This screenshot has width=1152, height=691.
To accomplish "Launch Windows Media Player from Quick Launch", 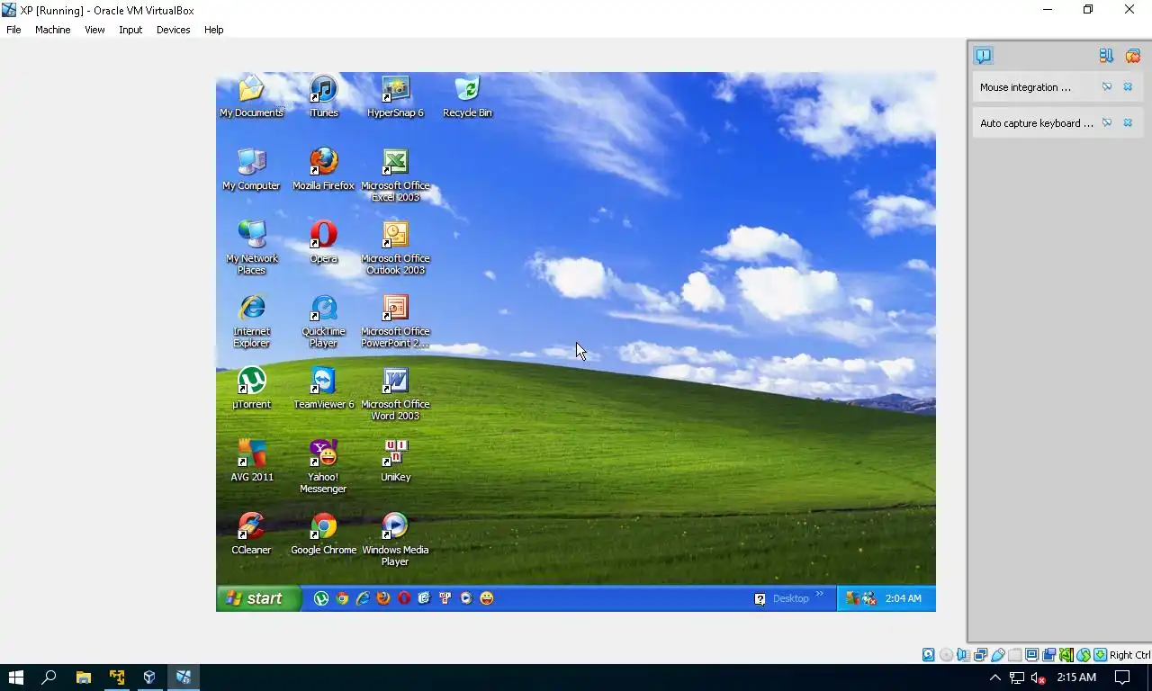I will point(466,598).
